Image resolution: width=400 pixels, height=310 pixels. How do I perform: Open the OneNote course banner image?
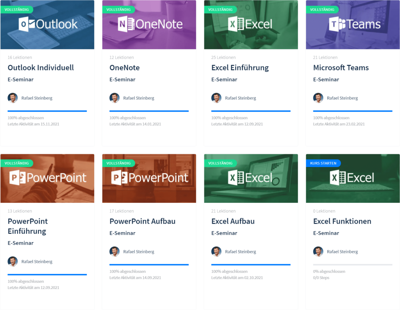[149, 25]
